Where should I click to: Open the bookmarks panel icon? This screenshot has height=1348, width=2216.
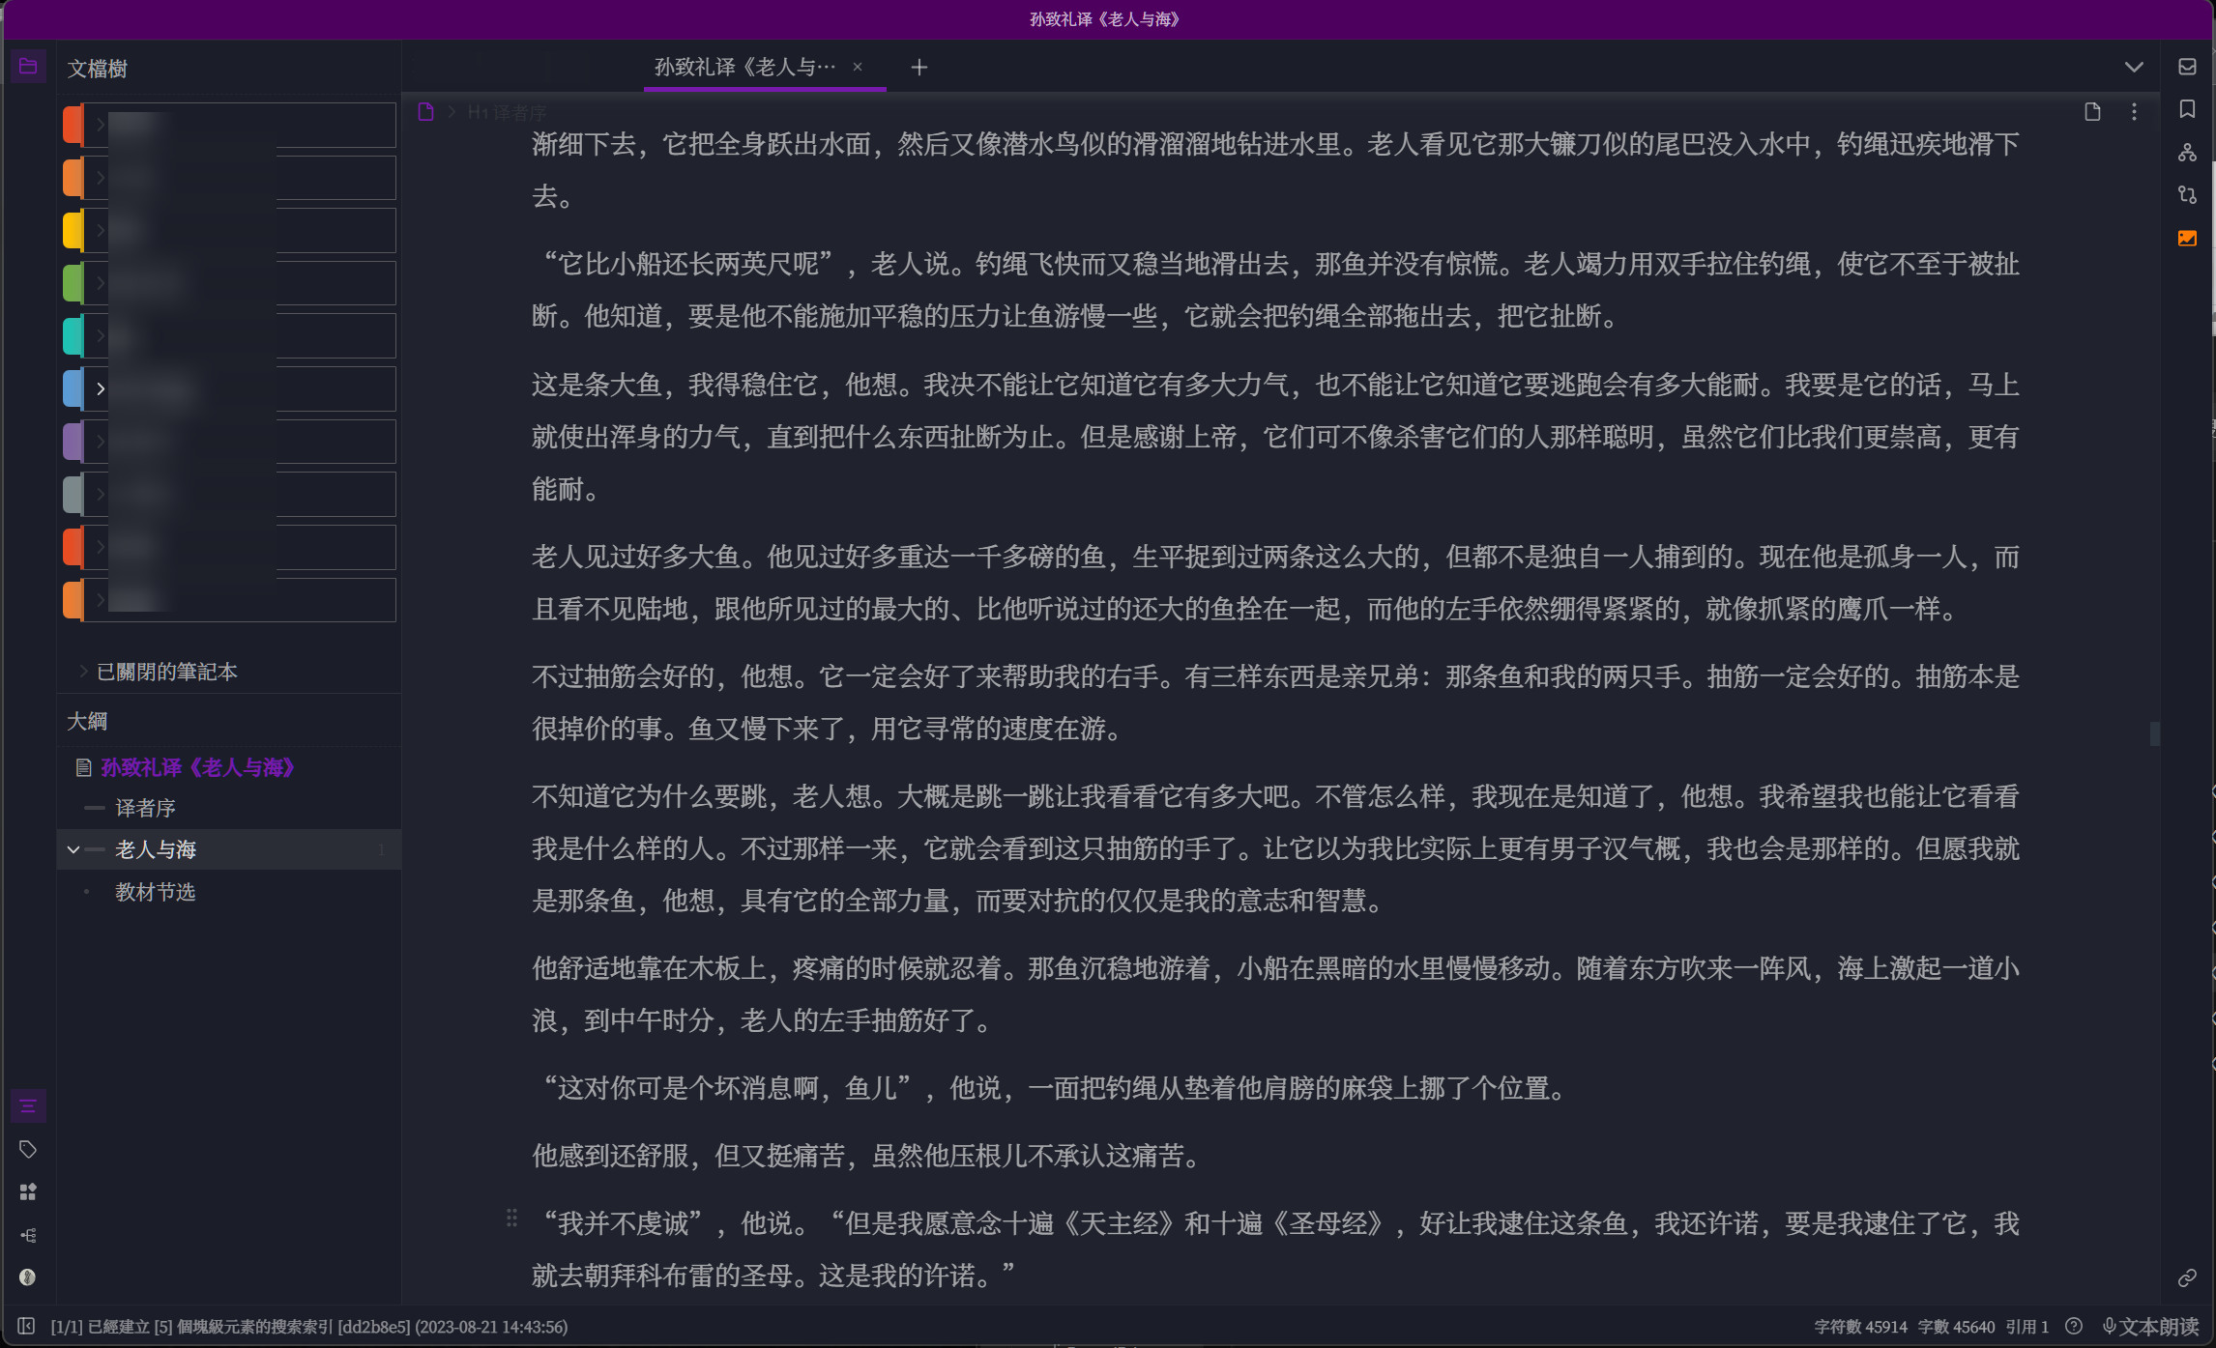(2187, 109)
